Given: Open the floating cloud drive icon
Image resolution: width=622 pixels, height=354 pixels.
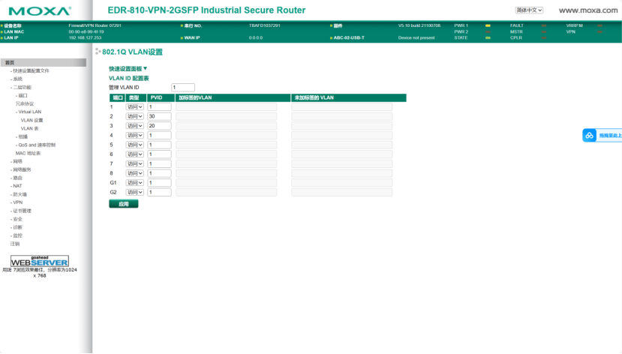Looking at the screenshot, I should (590, 136).
